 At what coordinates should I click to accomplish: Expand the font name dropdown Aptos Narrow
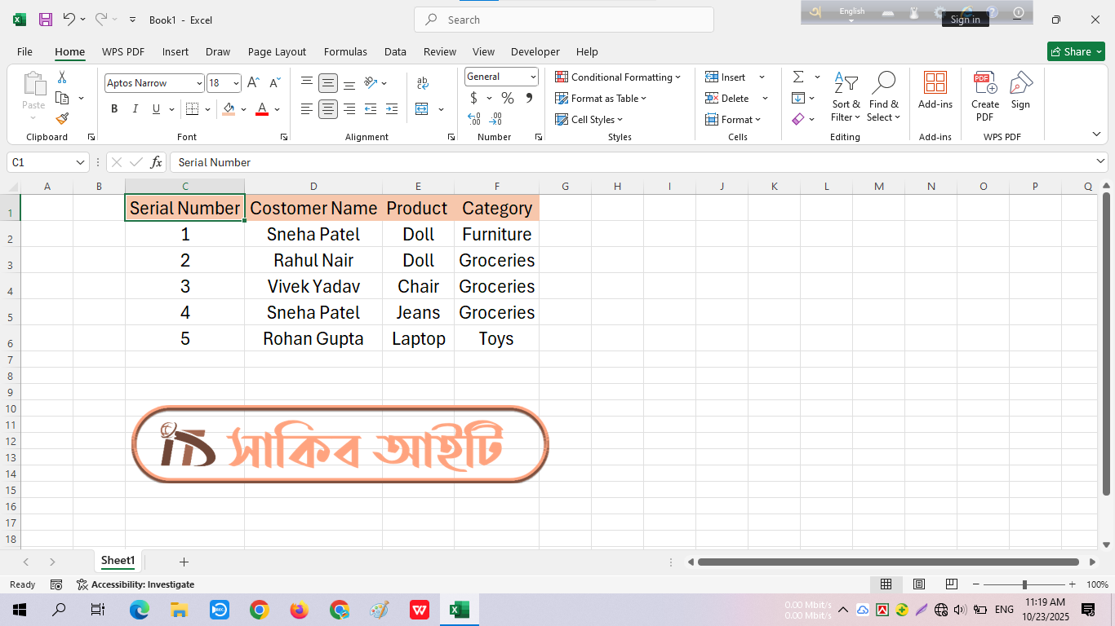tap(199, 83)
